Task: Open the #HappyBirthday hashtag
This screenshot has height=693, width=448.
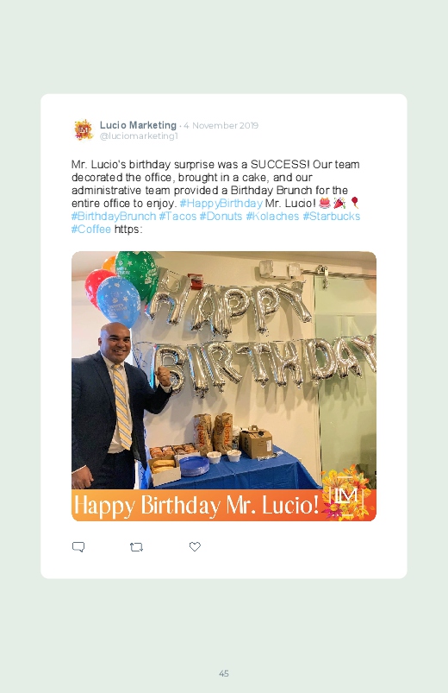Action: click(x=221, y=204)
